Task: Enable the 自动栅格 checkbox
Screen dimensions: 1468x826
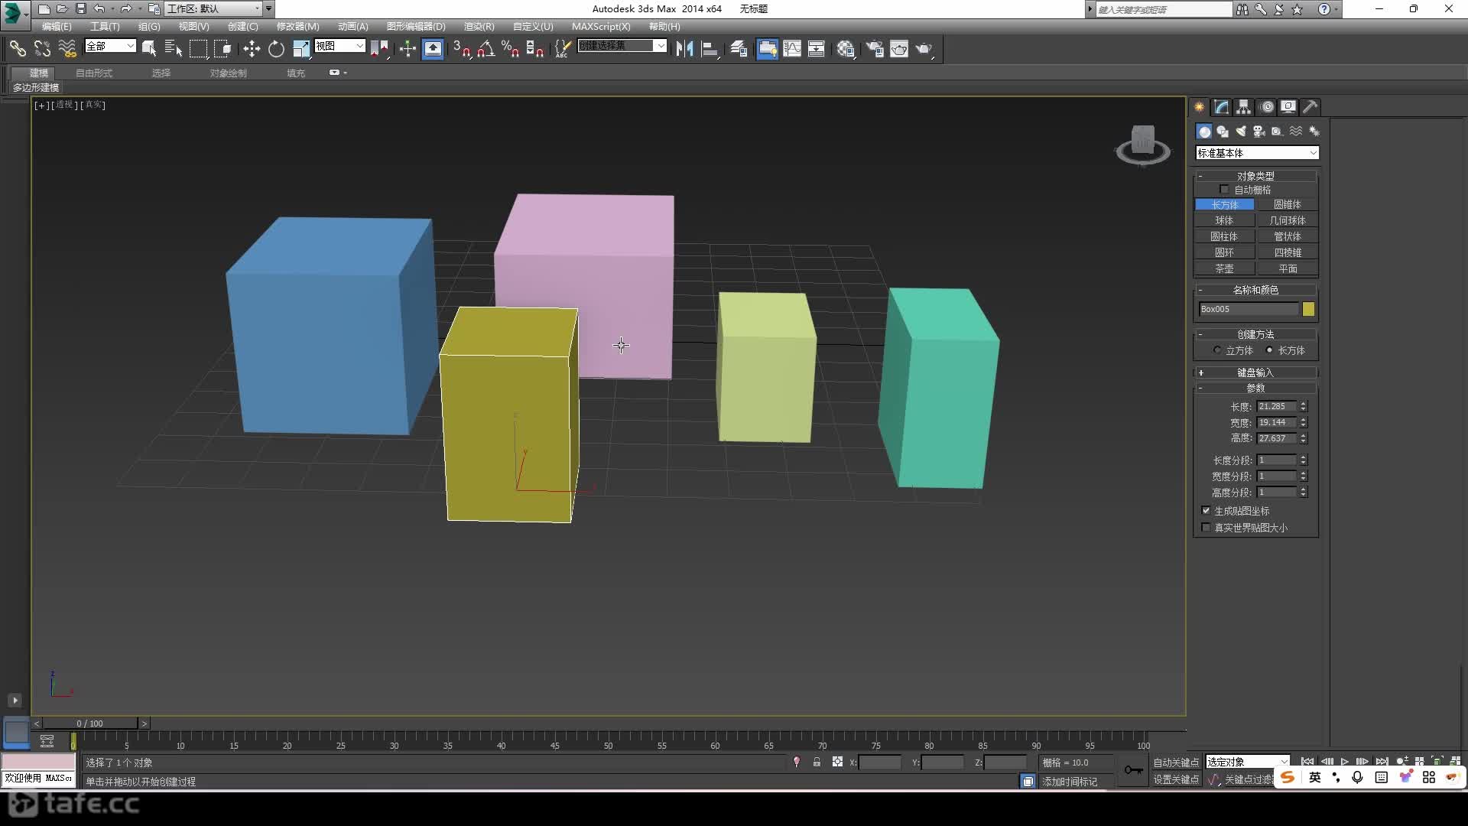Action: (x=1224, y=190)
